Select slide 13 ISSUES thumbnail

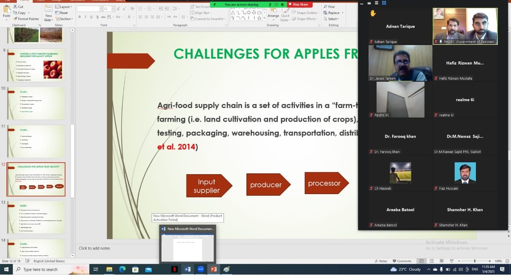pos(36,217)
